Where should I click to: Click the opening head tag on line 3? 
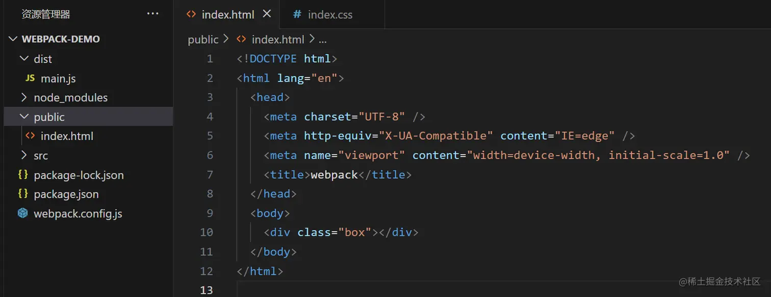pos(270,97)
